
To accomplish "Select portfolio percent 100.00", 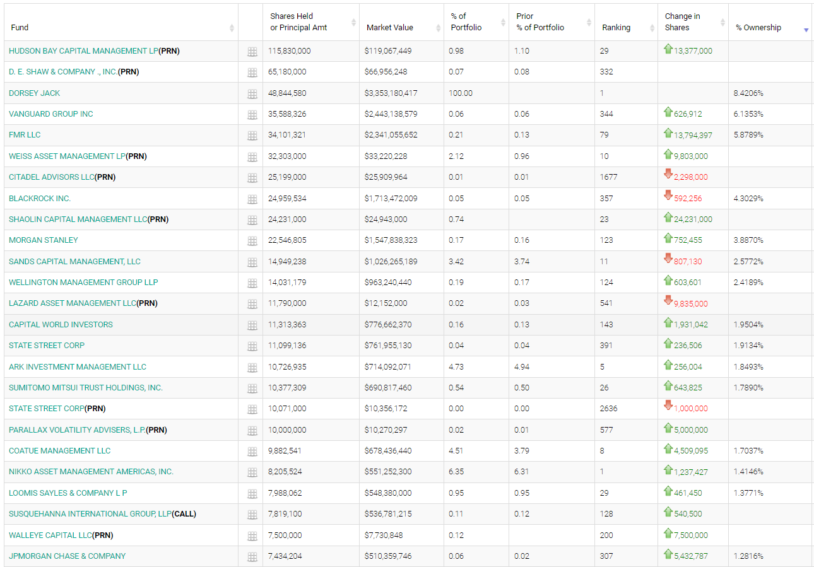I will click(x=461, y=93).
